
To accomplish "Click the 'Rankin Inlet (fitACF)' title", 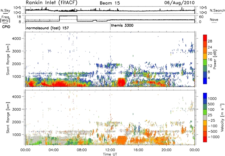I will (51, 3).
